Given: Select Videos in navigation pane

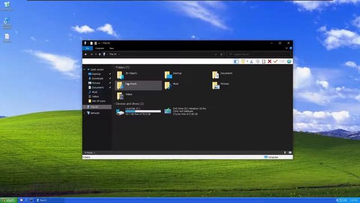Looking at the screenshot, I should point(95,96).
